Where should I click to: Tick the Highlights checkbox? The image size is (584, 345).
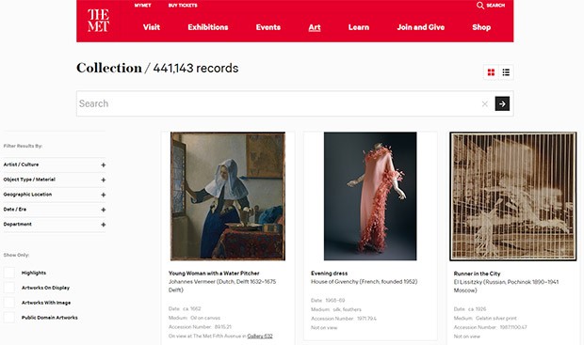click(9, 273)
